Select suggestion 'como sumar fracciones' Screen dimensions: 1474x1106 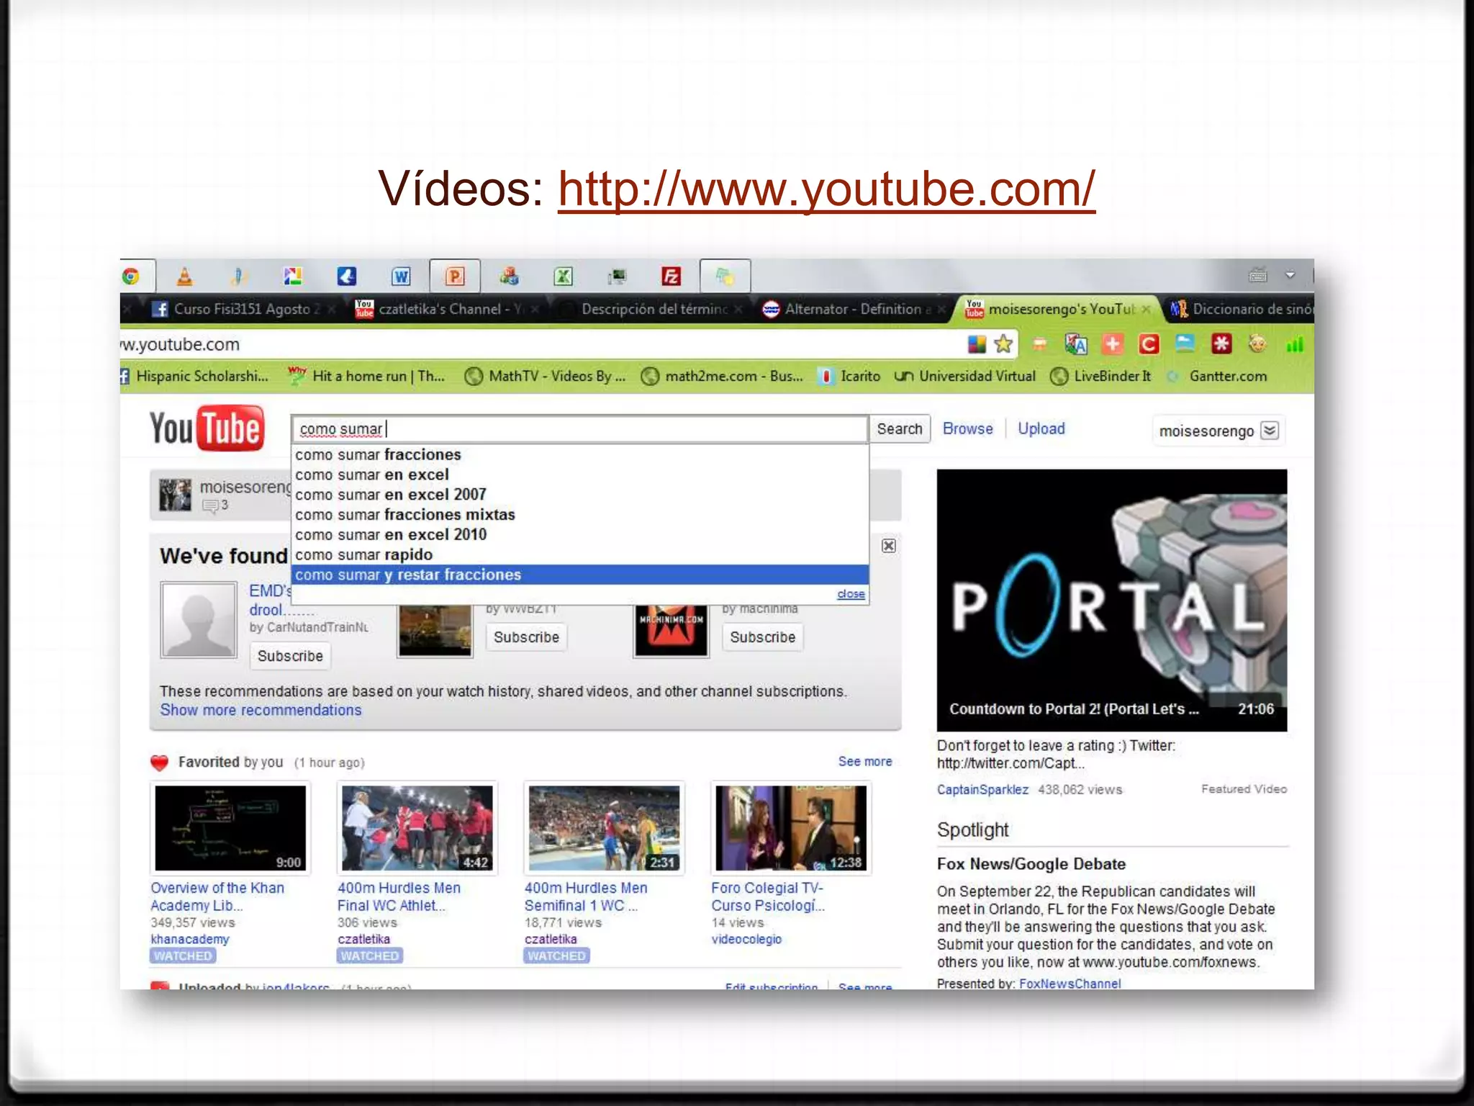(580, 454)
